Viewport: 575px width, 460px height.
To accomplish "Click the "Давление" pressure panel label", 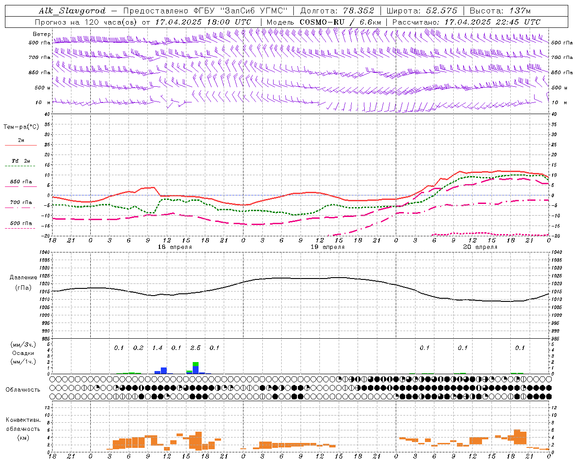I will (x=23, y=278).
